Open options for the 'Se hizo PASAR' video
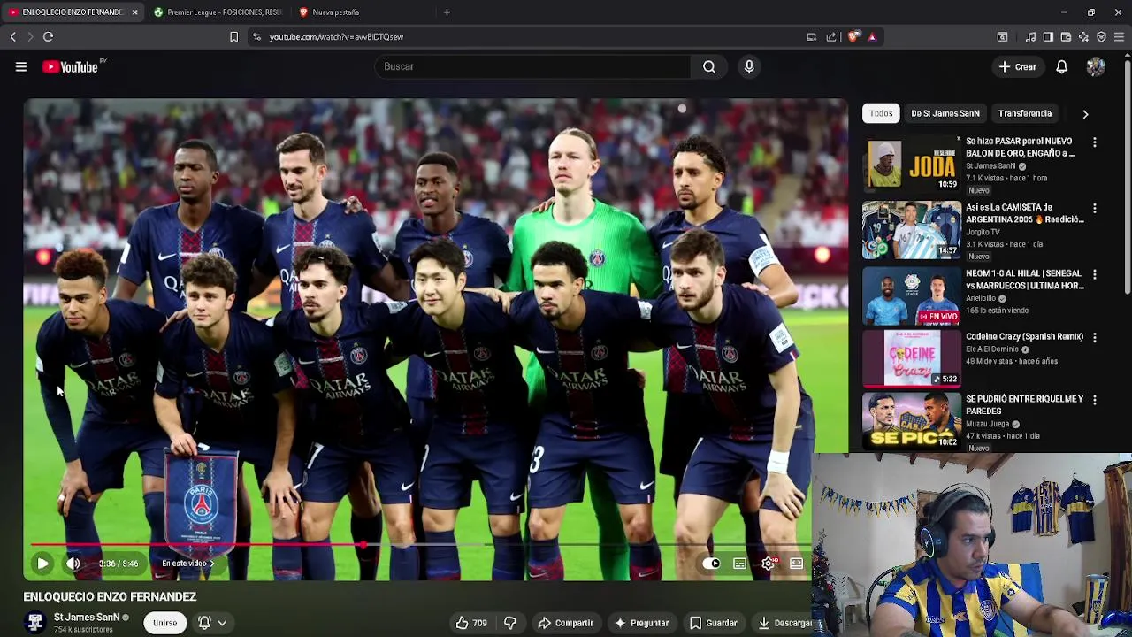Image resolution: width=1132 pixels, height=637 pixels. (x=1095, y=142)
